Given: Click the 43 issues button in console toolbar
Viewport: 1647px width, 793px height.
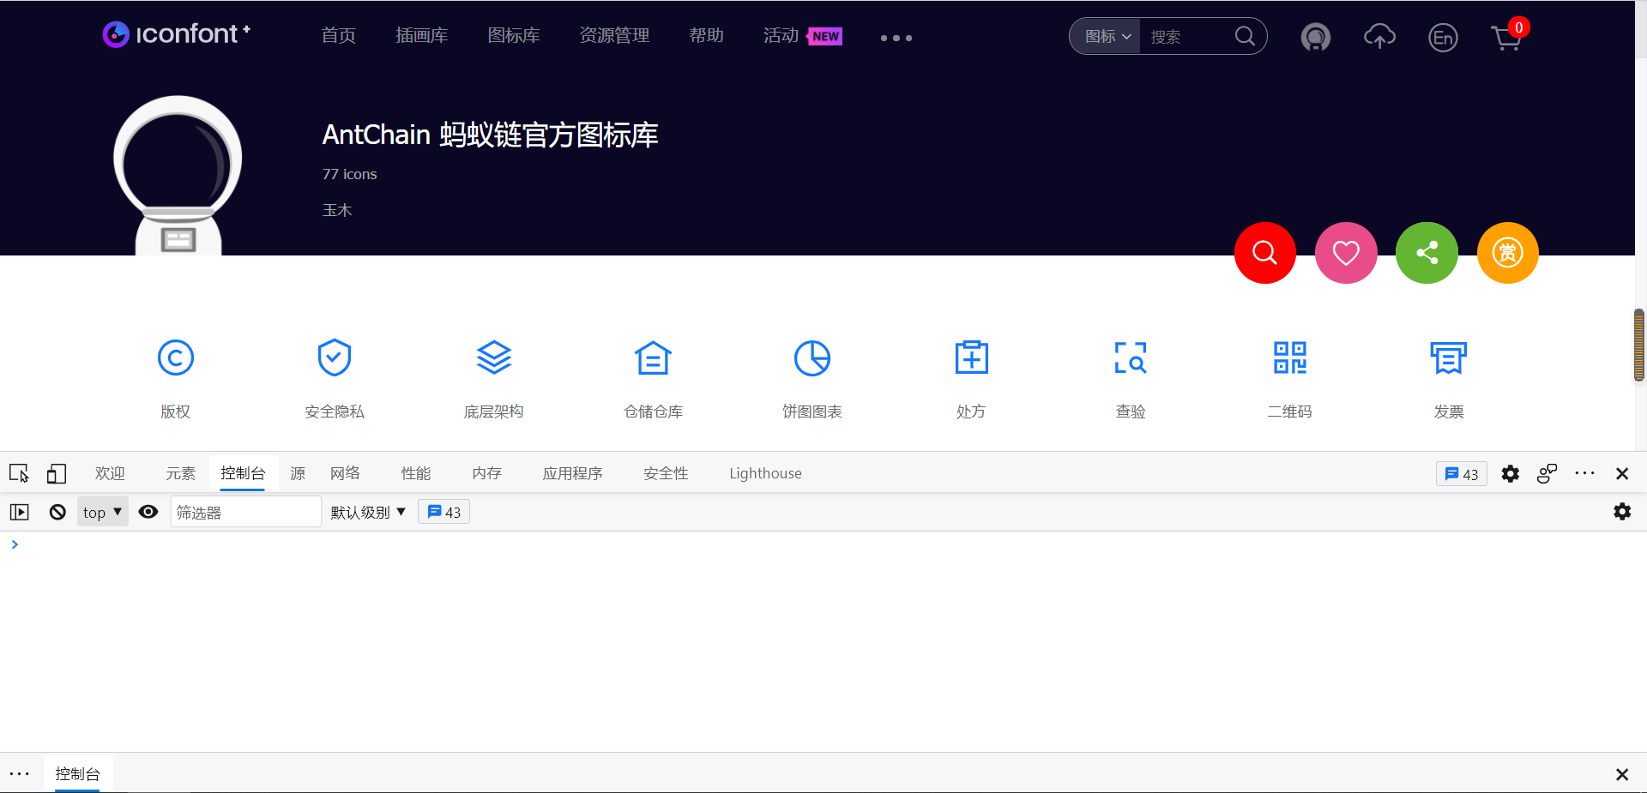Looking at the screenshot, I should [x=443, y=513].
